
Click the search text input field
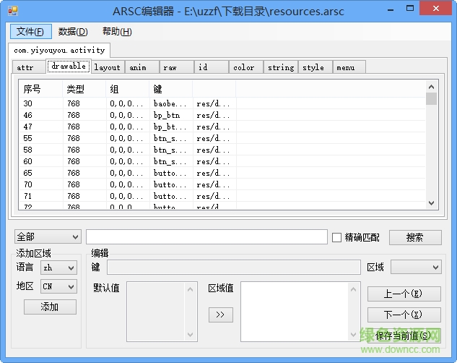point(206,237)
